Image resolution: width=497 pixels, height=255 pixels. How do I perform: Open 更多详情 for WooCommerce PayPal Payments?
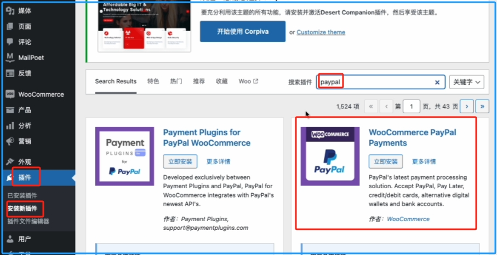click(424, 161)
